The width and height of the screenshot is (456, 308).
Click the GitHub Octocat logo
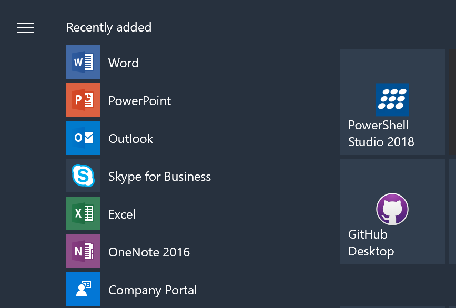point(392,209)
